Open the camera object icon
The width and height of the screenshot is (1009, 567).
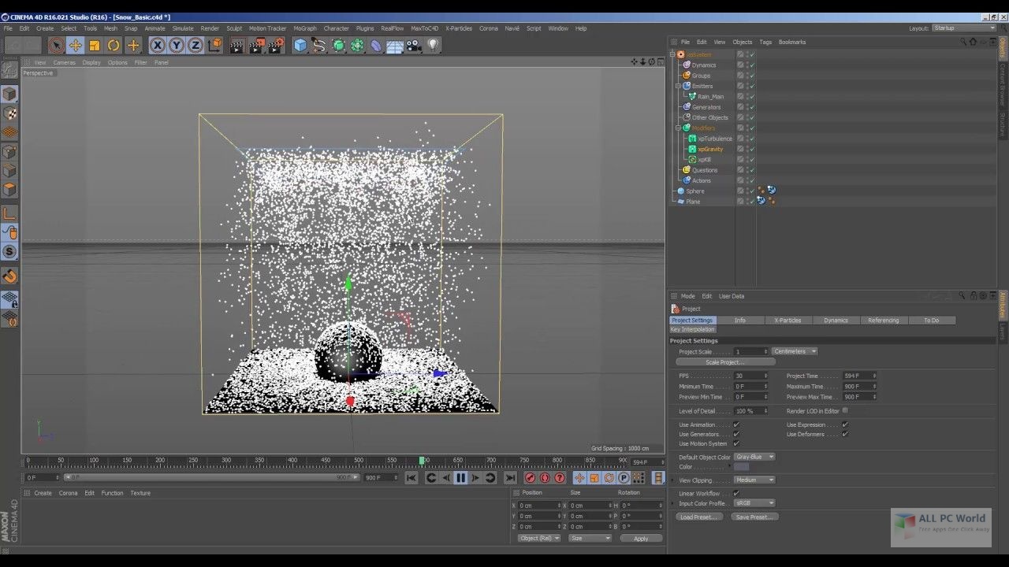pyautogui.click(x=414, y=46)
